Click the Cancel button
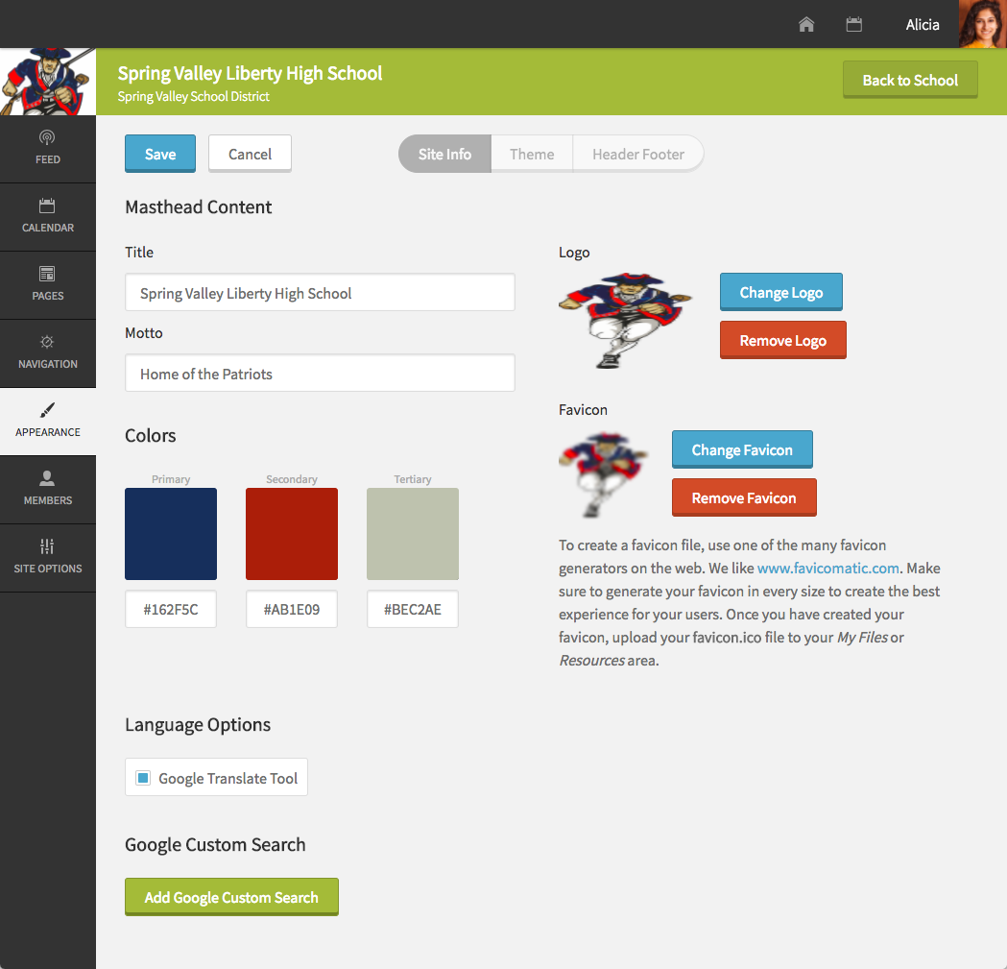 point(250,154)
